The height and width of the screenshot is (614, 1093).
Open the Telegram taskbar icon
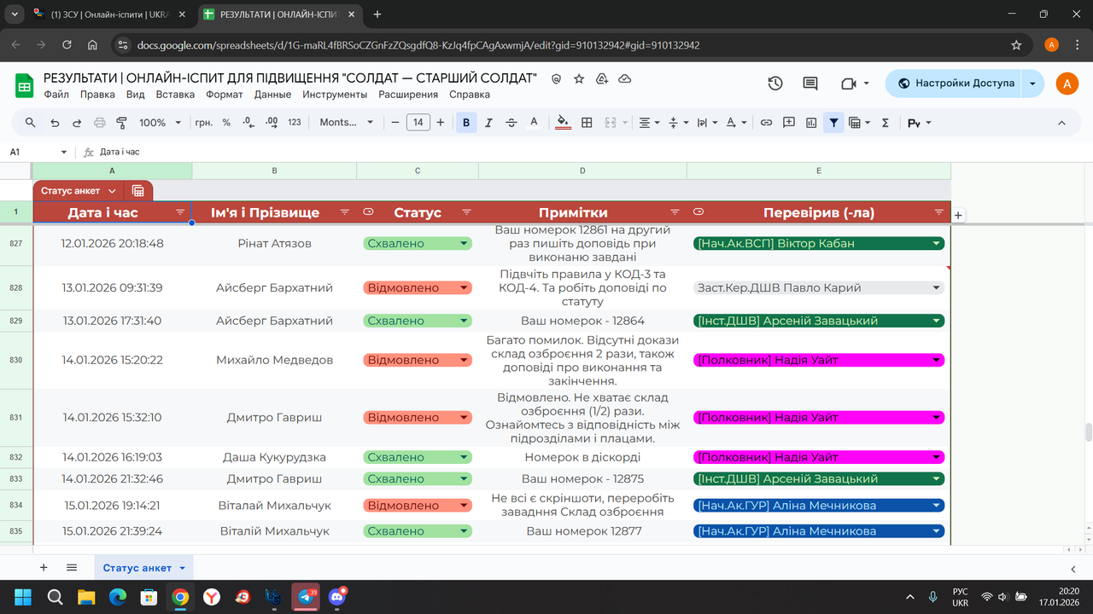coord(304,596)
